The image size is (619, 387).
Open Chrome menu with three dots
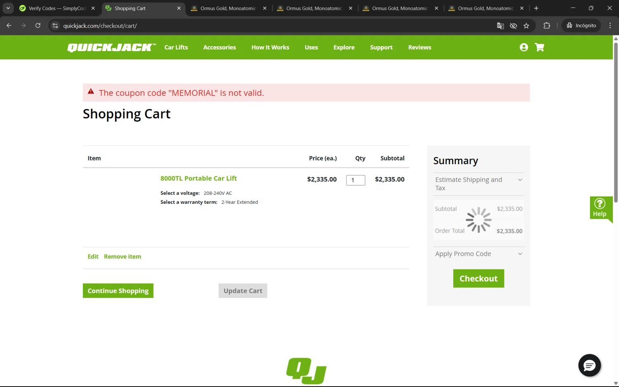610,26
